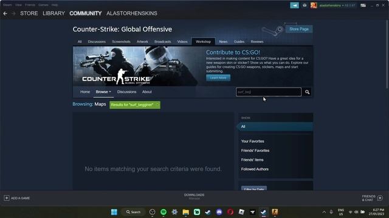Switch to Big Picture mode icon

(363, 5)
